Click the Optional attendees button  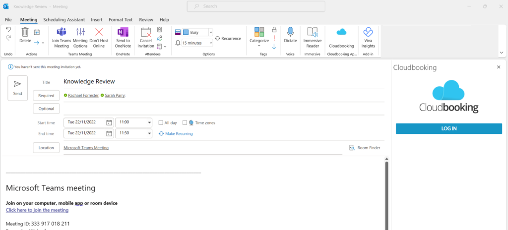tap(46, 109)
